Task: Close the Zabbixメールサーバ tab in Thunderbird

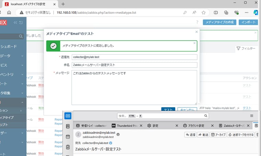Action: click(248, 126)
